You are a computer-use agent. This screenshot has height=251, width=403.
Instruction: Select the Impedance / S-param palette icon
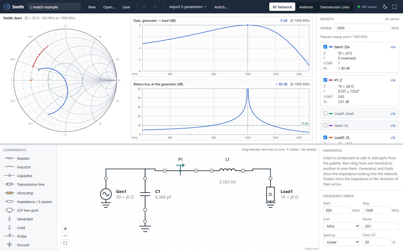(10, 201)
